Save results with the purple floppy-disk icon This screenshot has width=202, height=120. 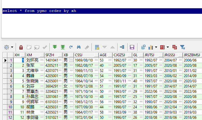(132, 47)
